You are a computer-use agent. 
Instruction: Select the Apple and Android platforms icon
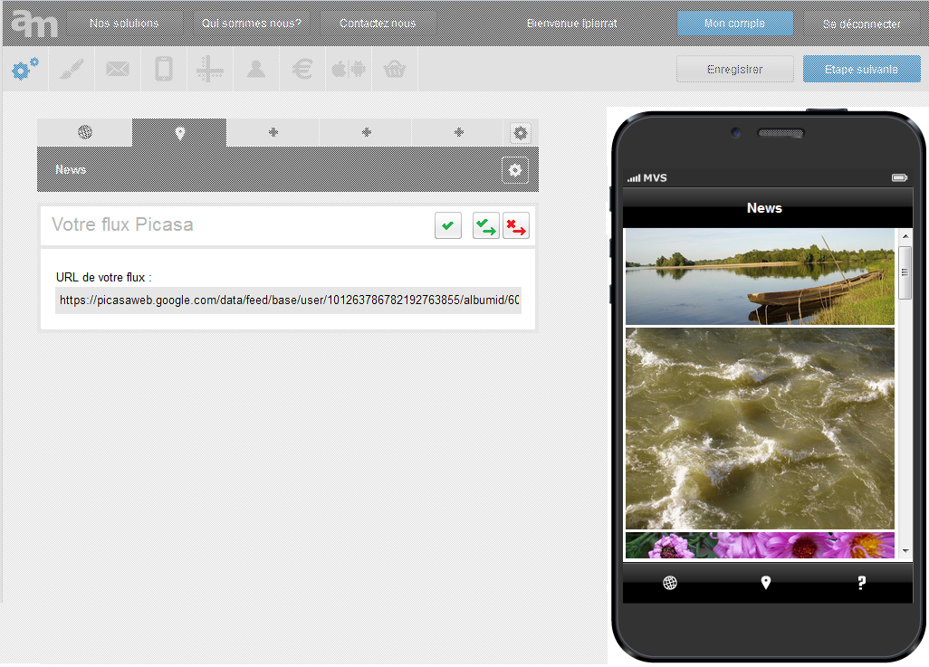point(349,70)
